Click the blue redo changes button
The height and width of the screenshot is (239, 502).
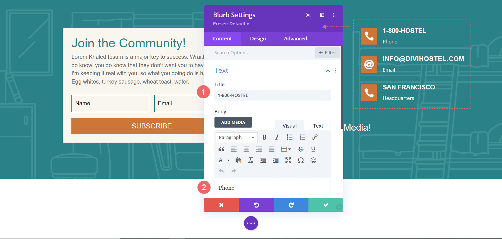coord(291,205)
